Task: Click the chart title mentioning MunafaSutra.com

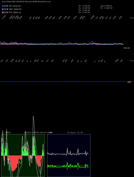Action: 26,2
